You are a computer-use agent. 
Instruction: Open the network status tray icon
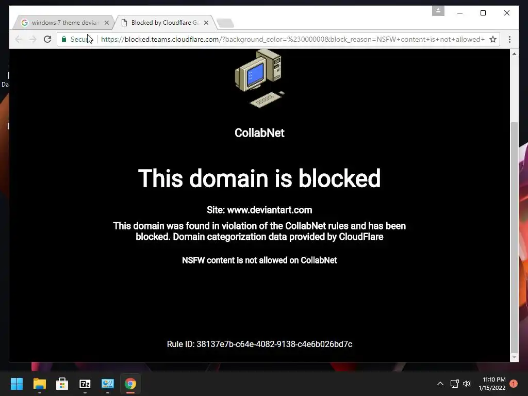pos(455,384)
